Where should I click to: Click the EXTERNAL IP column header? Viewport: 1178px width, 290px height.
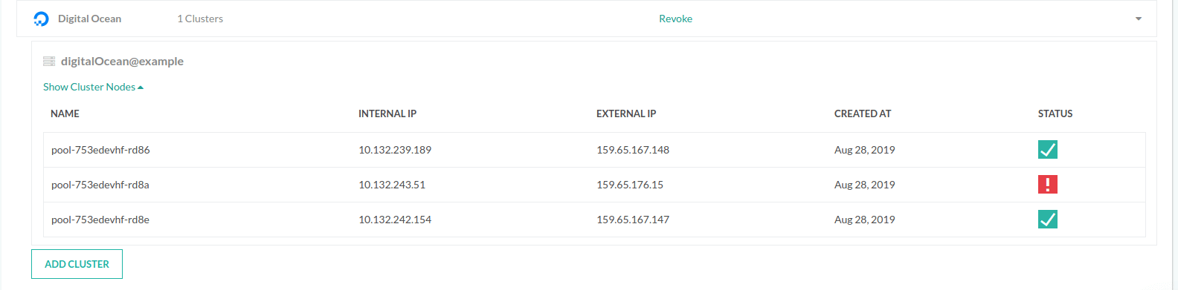(626, 113)
